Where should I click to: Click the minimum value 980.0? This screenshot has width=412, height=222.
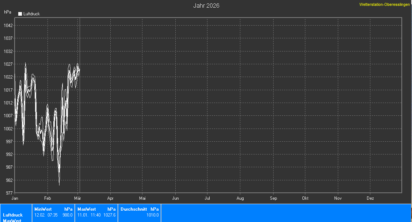tap(68, 215)
